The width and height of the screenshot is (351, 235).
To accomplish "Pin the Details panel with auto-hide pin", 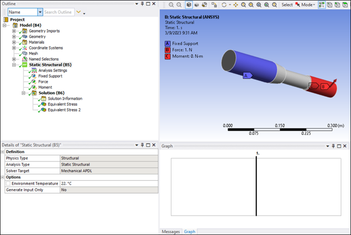I will click(x=142, y=145).
